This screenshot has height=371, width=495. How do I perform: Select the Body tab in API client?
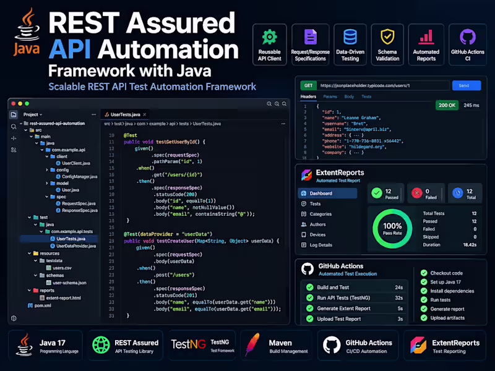pos(349,96)
